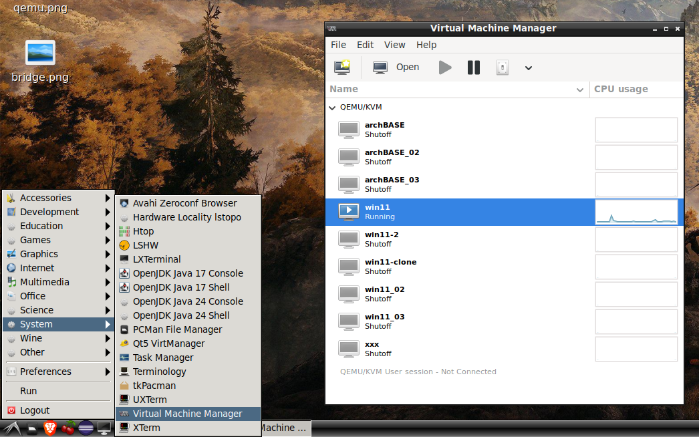This screenshot has width=699, height=437.
Task: Open the File menu
Action: click(x=339, y=45)
